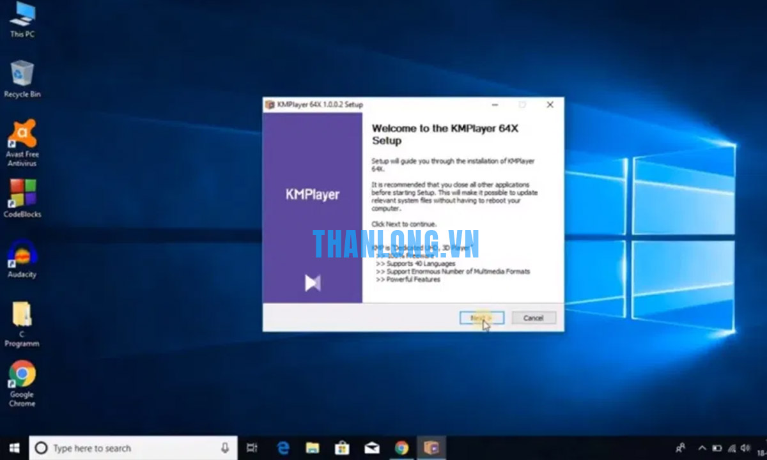This screenshot has width=767, height=460.
Task: Click the taskbar search box
Action: point(128,448)
